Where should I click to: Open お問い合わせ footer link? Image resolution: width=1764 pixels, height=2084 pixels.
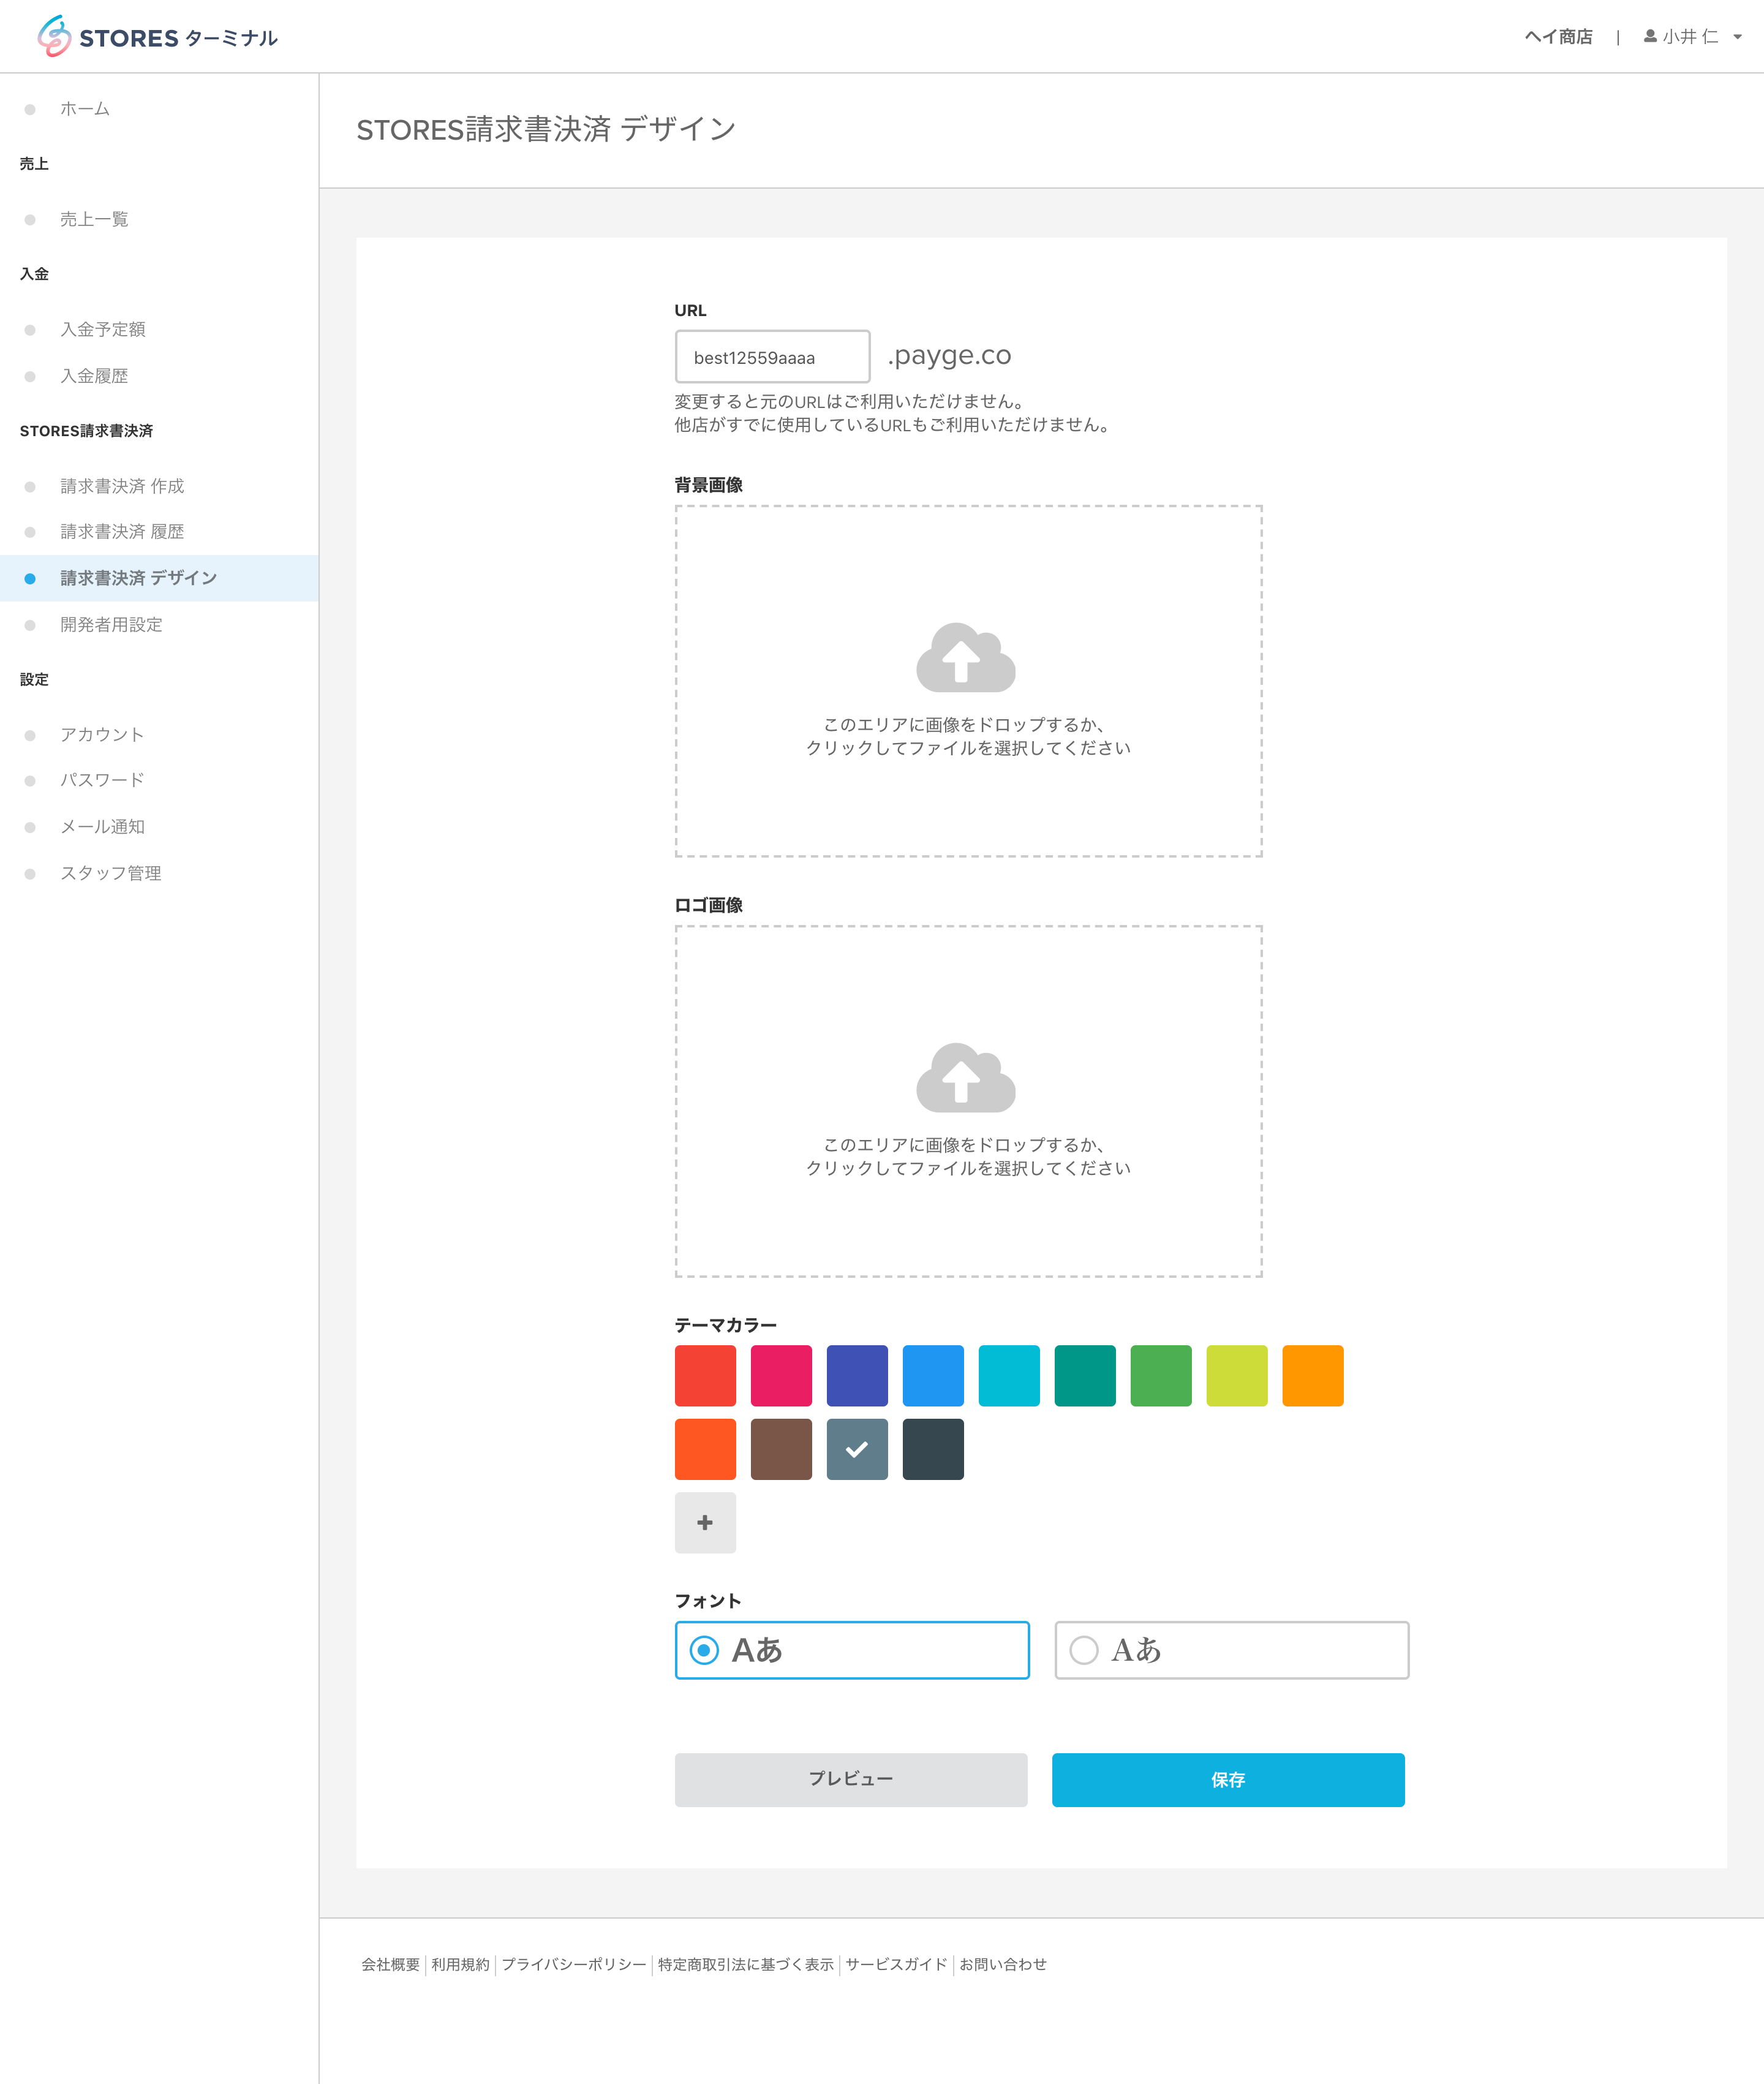tap(1003, 1964)
